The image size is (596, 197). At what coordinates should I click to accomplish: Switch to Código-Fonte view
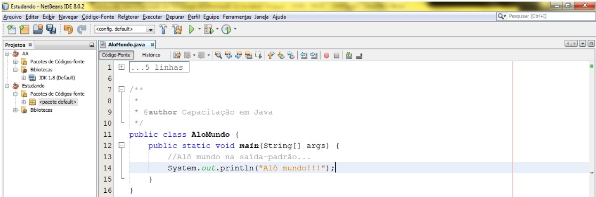[x=116, y=55]
